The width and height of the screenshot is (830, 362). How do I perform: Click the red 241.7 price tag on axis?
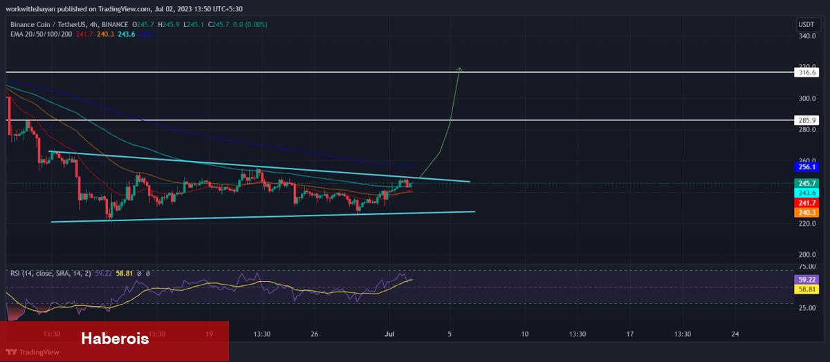806,203
